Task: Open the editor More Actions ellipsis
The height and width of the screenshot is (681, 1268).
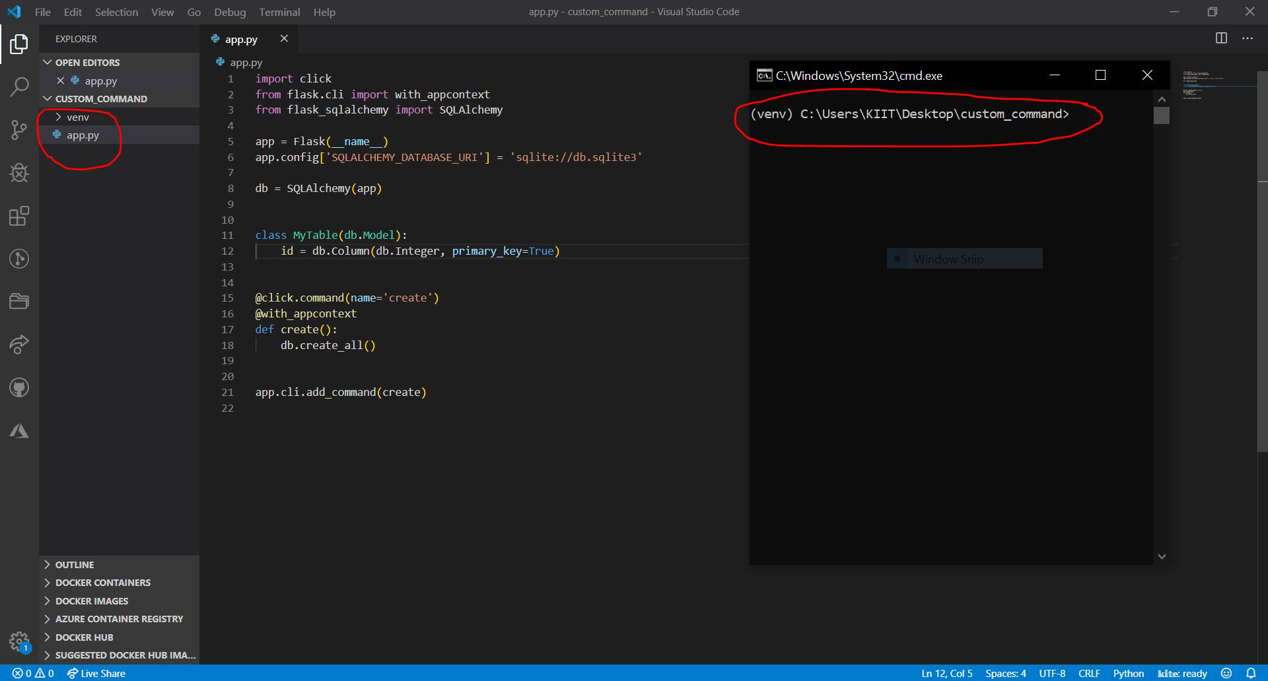Action: 1248,38
